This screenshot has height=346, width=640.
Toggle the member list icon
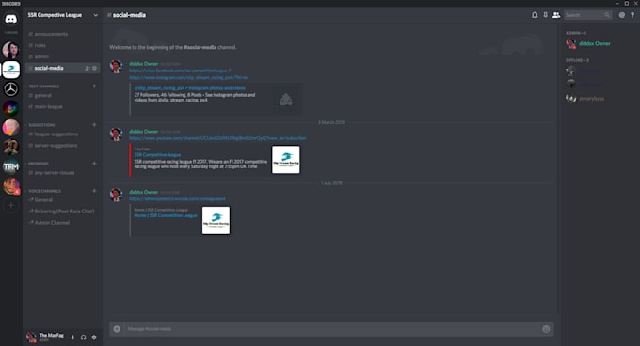556,15
